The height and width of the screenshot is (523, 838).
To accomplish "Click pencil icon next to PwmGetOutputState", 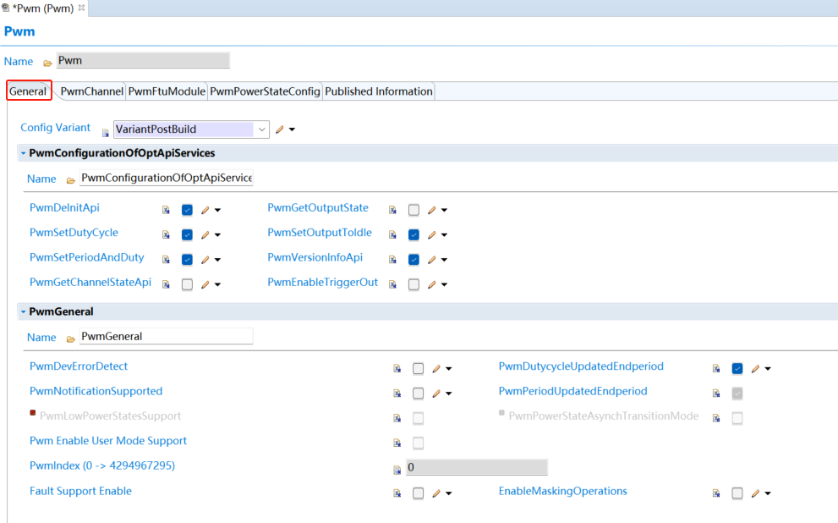I will point(432,210).
